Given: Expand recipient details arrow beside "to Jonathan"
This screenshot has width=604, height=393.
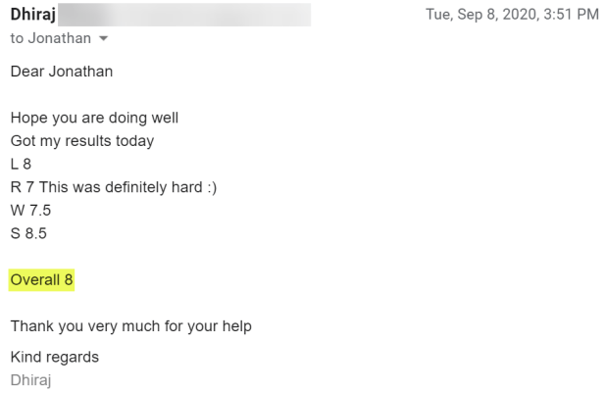Looking at the screenshot, I should [101, 38].
